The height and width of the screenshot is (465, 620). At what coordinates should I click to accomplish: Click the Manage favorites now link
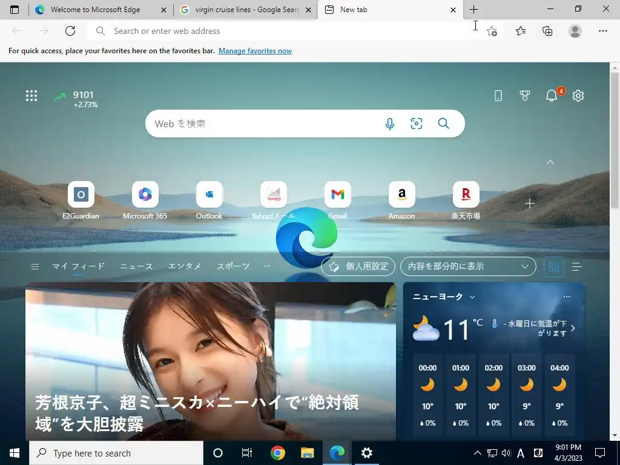coord(255,51)
